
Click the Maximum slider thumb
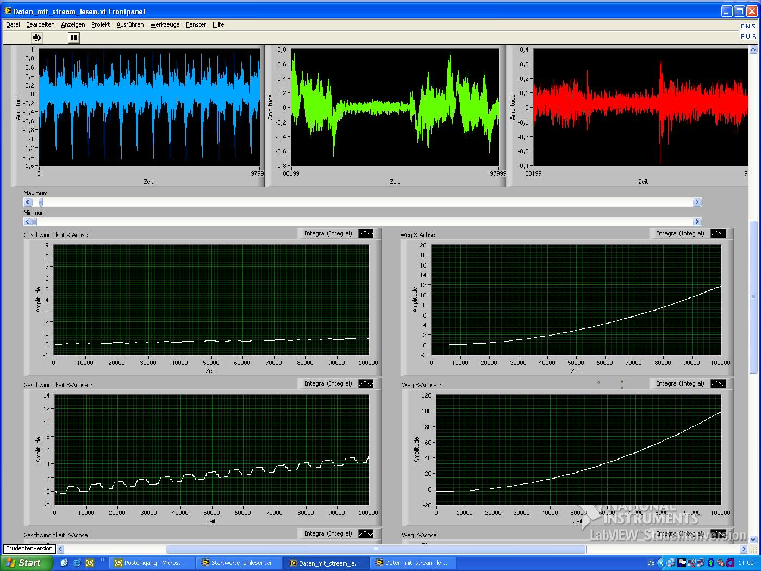point(41,202)
